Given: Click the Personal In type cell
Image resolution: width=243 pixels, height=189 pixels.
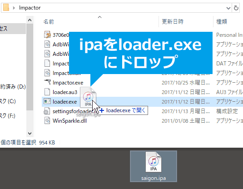Looking at the screenshot, I should tap(229, 35).
